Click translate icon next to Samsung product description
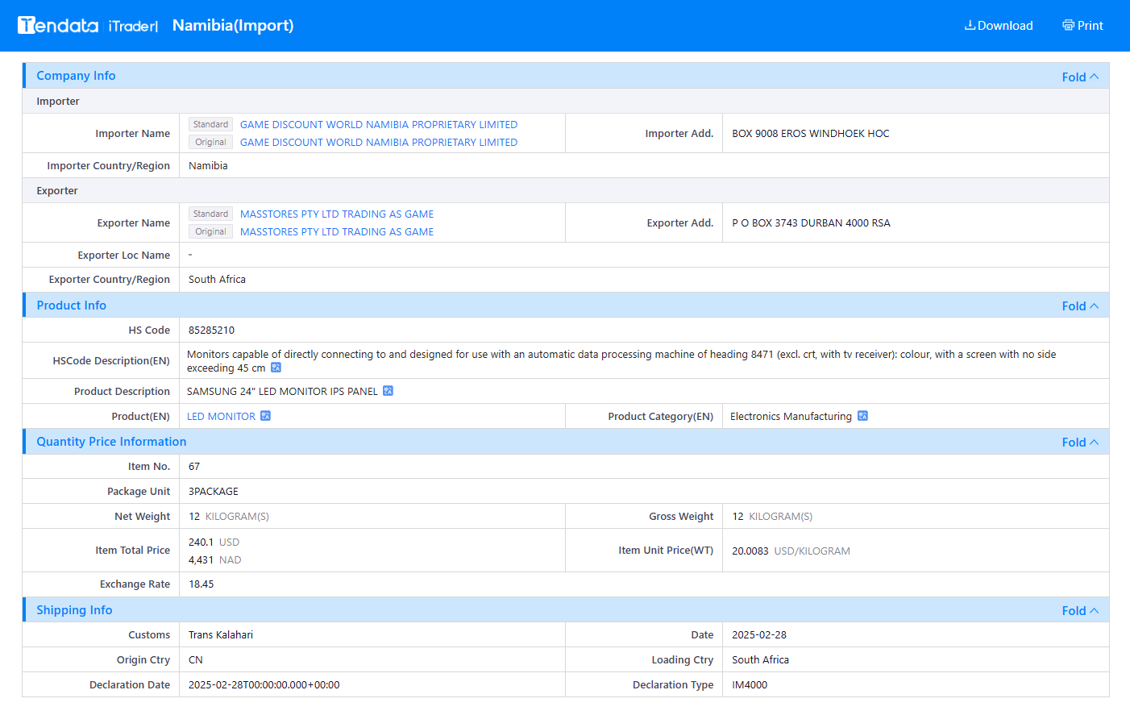The image size is (1130, 715). 388,391
